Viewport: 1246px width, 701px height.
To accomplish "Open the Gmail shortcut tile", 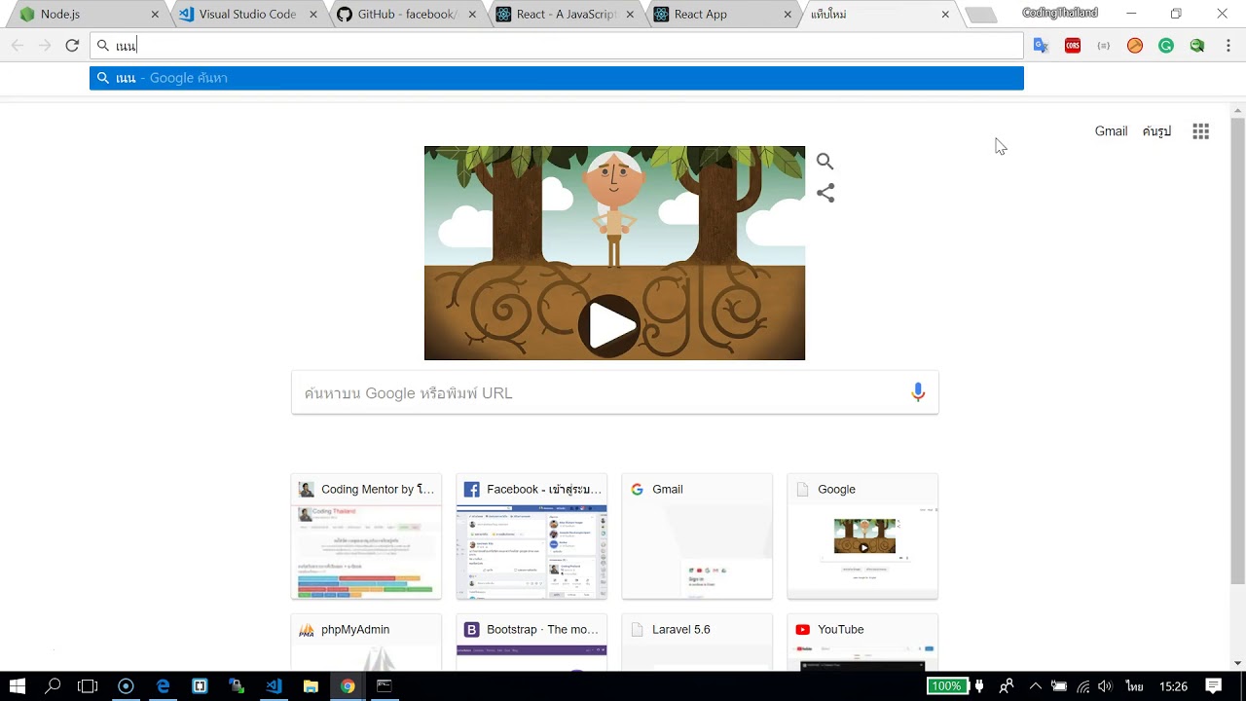I will pos(697,536).
